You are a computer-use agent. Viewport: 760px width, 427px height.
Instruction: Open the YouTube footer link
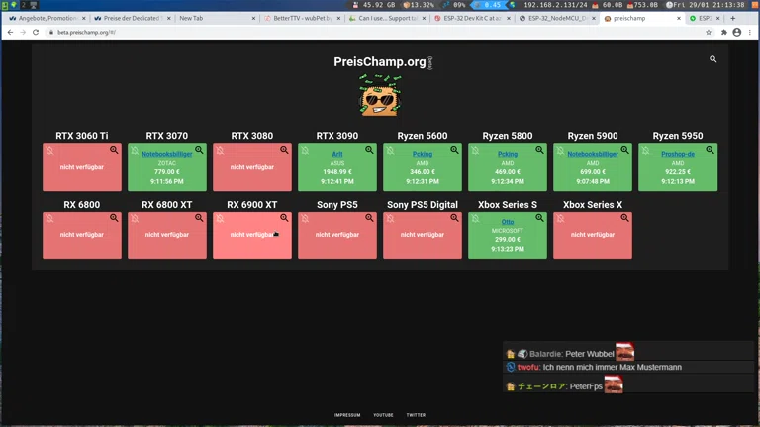pyautogui.click(x=383, y=415)
